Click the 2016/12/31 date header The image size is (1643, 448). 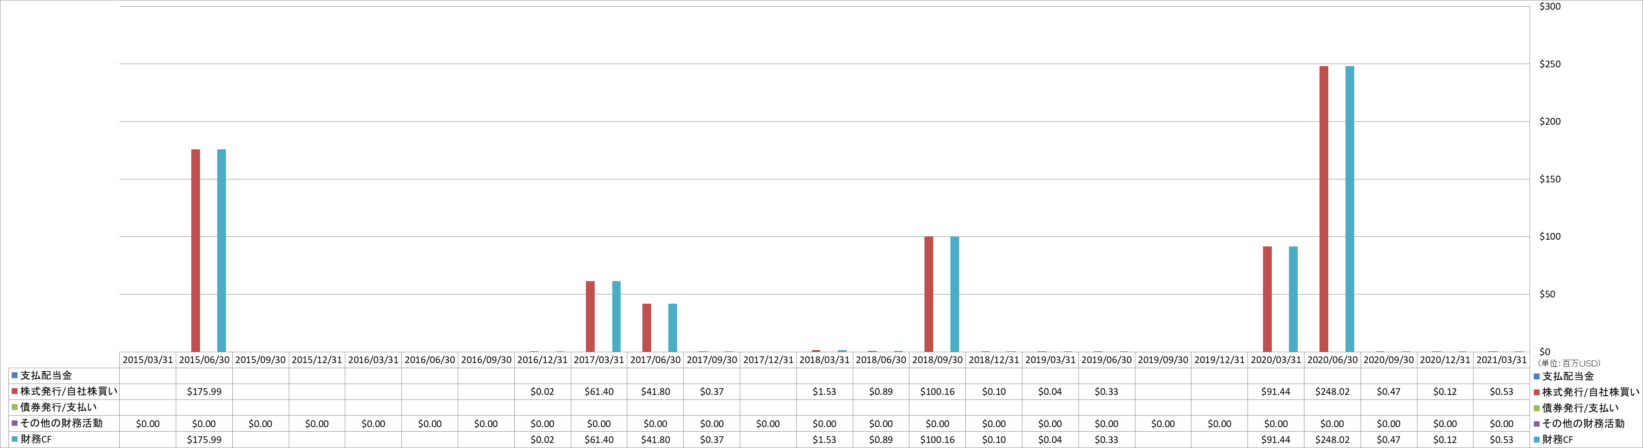click(x=542, y=359)
